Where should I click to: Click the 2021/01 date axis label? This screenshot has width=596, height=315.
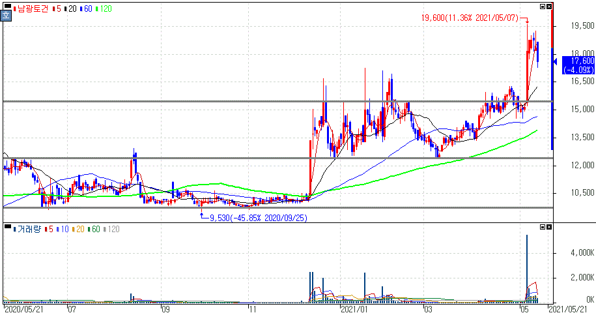[x=355, y=309]
